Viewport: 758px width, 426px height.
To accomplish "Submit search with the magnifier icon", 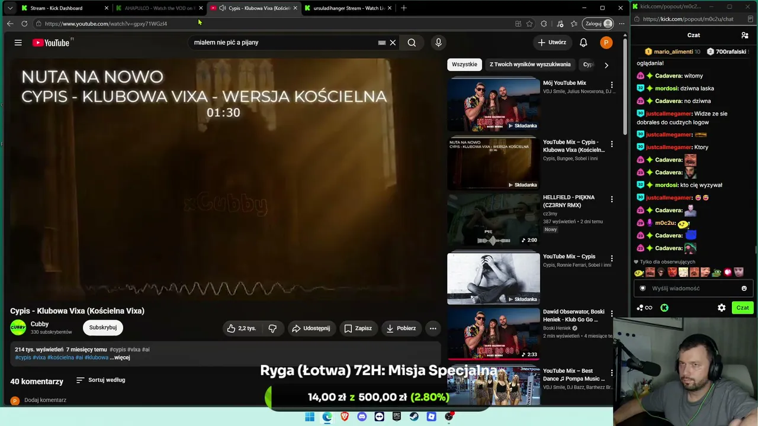I will pos(412,43).
